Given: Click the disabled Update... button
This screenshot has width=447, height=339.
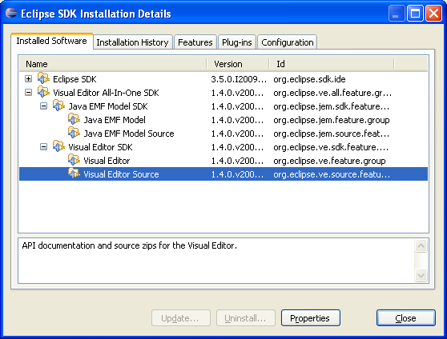Looking at the screenshot, I should pyautogui.click(x=181, y=318).
